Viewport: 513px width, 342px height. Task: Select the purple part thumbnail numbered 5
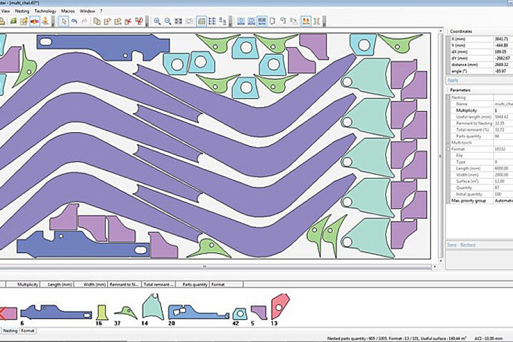259,313
